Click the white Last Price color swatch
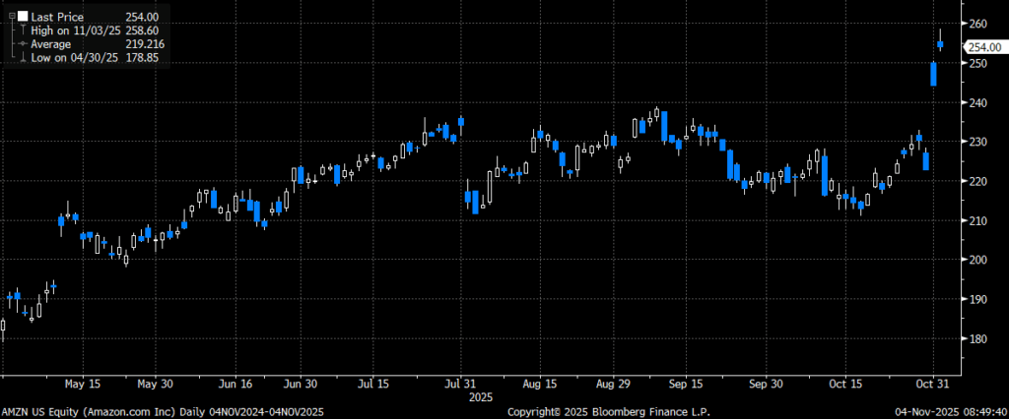Screen dimensions: 1009x419 coord(22,18)
